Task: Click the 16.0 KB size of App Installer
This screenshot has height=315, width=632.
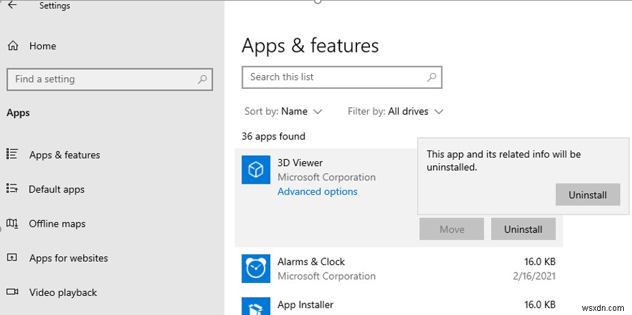Action: pos(540,304)
